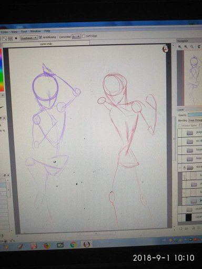Viewport: 202px width, 269px height.
Task: Open the Correction value dropdown
Action: 76,36
